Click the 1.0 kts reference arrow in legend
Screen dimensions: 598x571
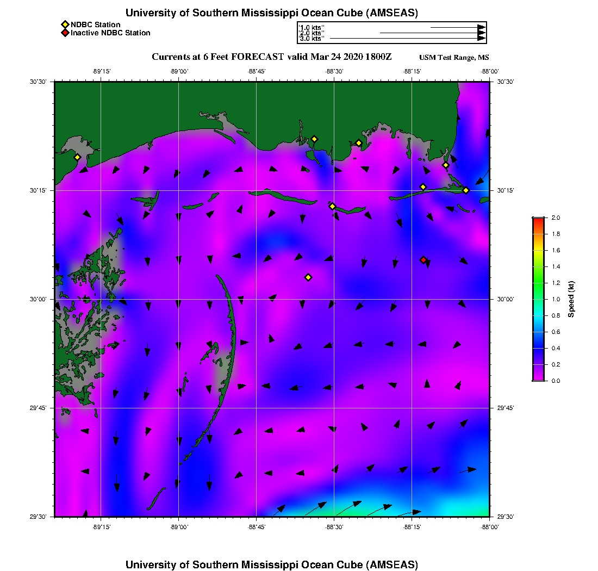point(458,27)
